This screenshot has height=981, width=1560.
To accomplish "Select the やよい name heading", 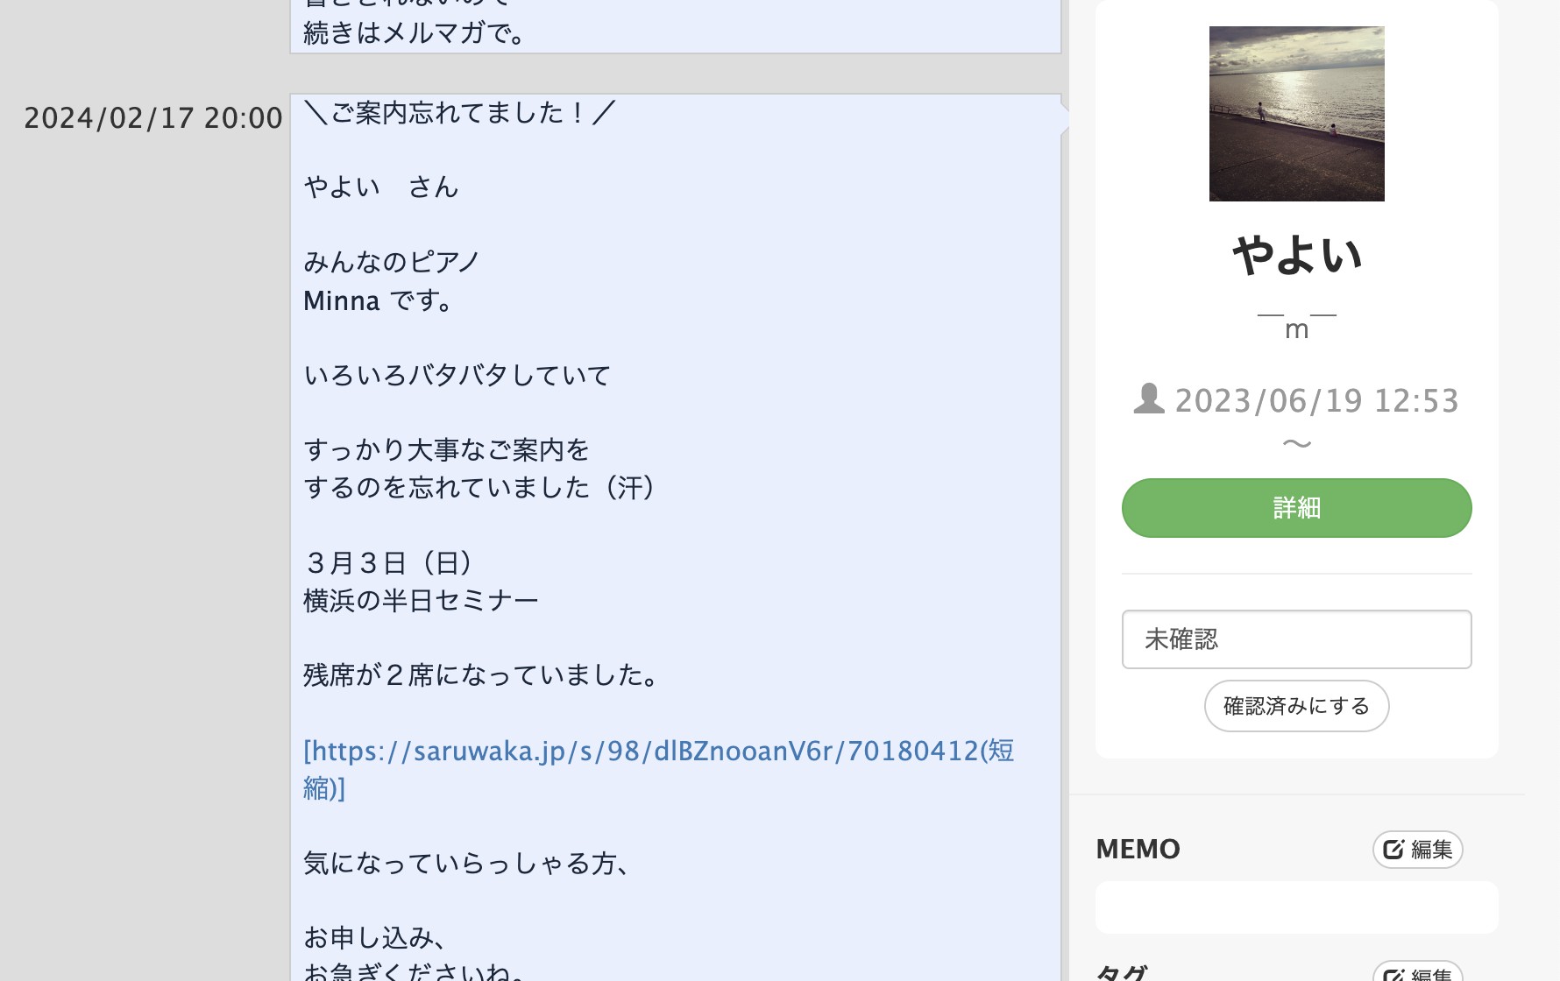I will pos(1297,255).
